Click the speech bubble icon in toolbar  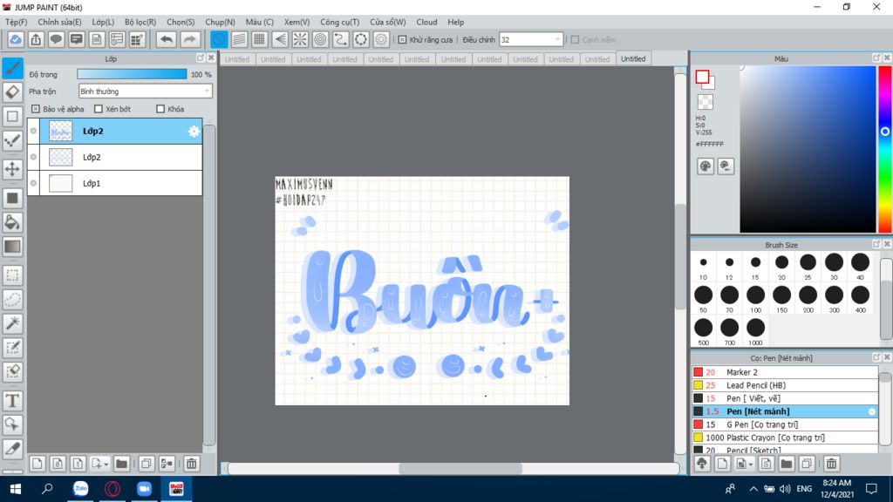[56, 39]
